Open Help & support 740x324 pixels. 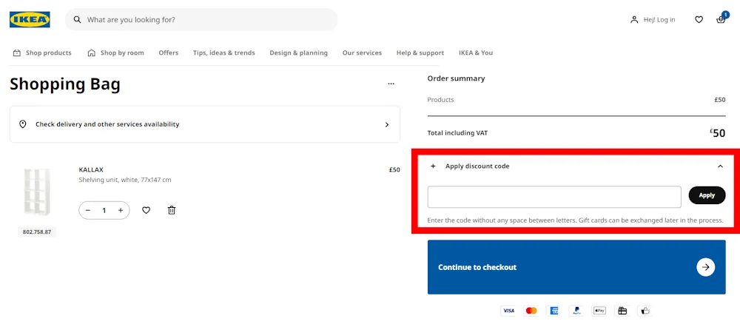pyautogui.click(x=420, y=53)
